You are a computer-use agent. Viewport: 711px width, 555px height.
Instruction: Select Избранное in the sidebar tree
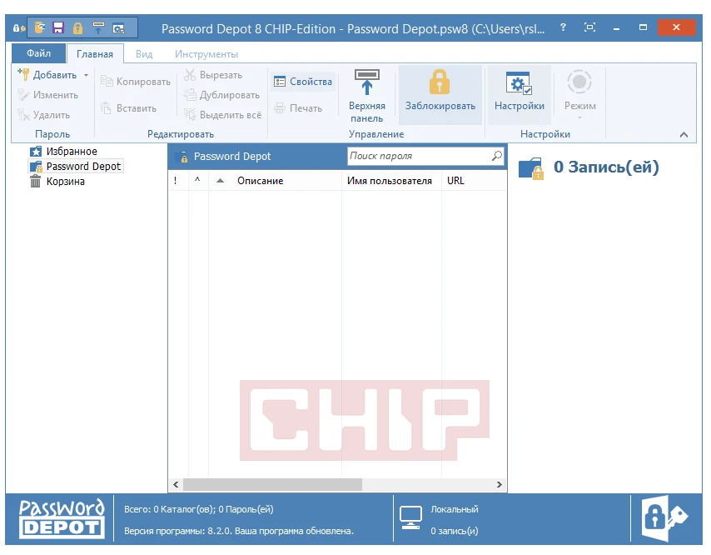(x=72, y=152)
